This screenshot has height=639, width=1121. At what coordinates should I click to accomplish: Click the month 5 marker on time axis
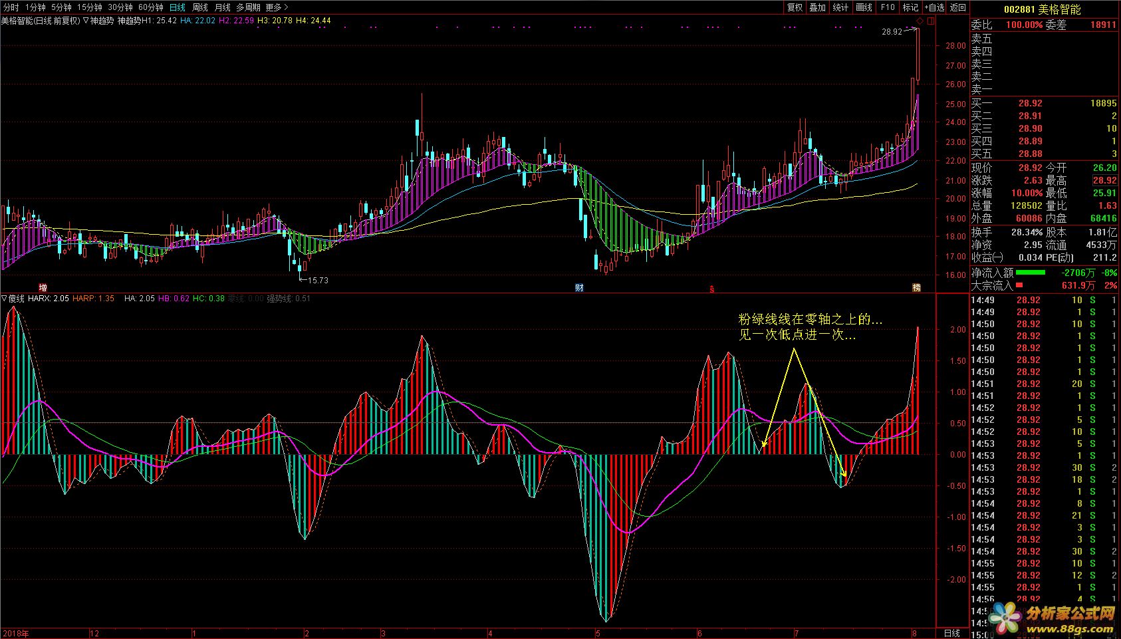[x=598, y=634]
